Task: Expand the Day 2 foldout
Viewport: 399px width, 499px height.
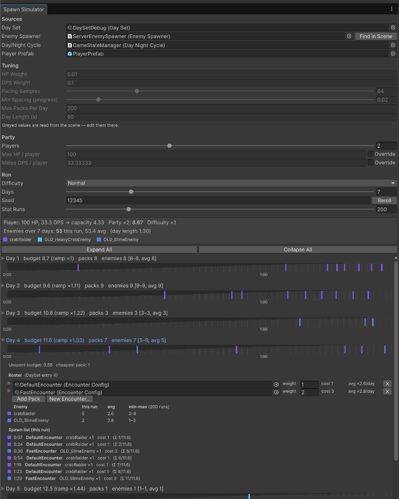Action: coord(3,286)
